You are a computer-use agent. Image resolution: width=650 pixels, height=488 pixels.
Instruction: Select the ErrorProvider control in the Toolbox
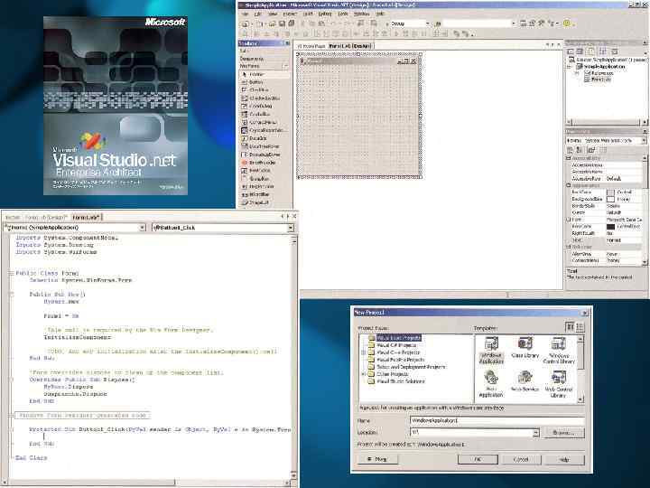pos(264,163)
